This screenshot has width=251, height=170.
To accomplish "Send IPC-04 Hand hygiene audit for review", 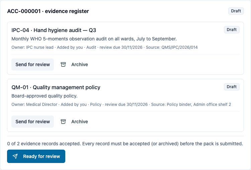I will (x=33, y=64).
